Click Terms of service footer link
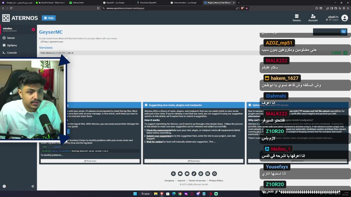The height and width of the screenshot is (197, 351). (197, 181)
